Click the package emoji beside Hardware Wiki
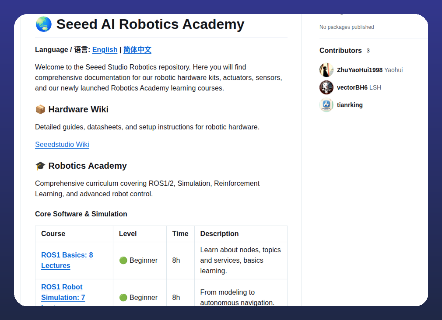442x320 pixels. point(40,109)
